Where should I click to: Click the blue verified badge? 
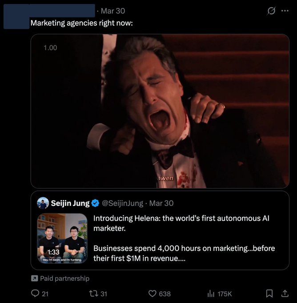[95, 203]
